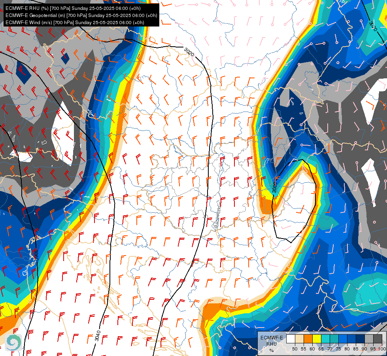Click the '3040' contour label near bottom
Screen dimensions: 387x356
pyautogui.click(x=98, y=335)
